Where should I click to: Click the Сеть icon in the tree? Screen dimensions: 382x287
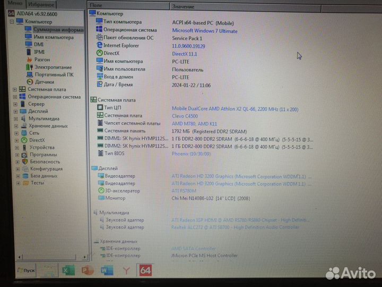coord(24,133)
